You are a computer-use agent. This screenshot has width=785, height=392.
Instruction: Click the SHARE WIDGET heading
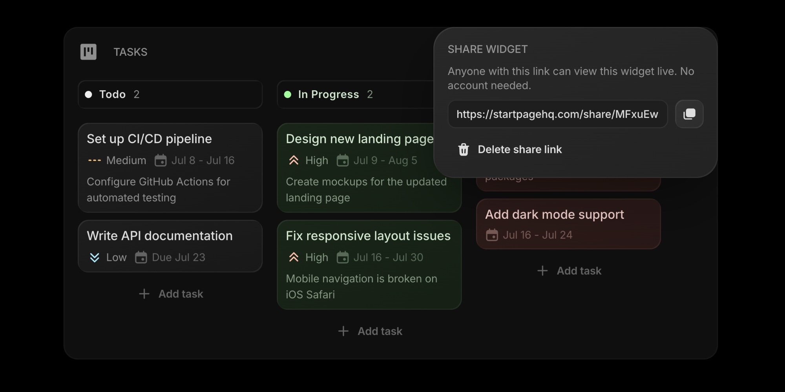(487, 49)
